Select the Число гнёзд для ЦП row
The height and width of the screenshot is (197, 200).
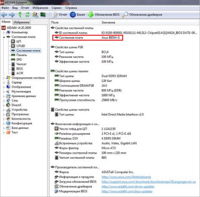click(85, 129)
